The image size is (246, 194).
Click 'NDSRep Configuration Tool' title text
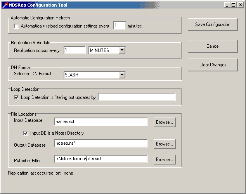coord(38,5)
